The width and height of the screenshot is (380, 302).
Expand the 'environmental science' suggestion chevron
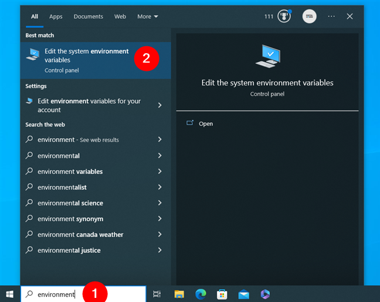[160, 203]
